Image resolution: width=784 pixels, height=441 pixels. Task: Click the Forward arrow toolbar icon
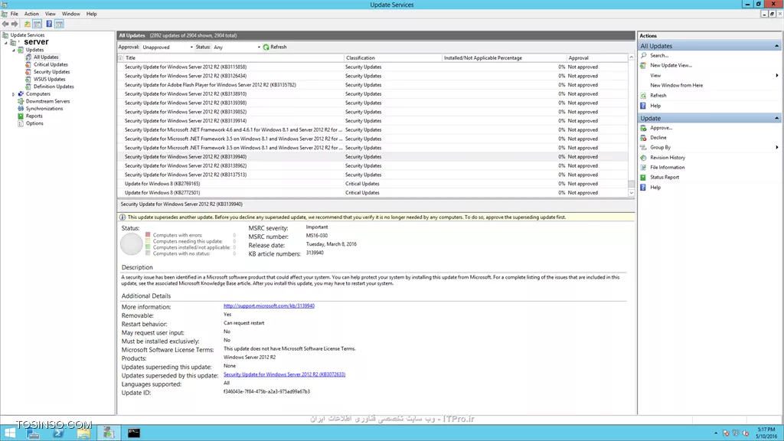(x=15, y=24)
